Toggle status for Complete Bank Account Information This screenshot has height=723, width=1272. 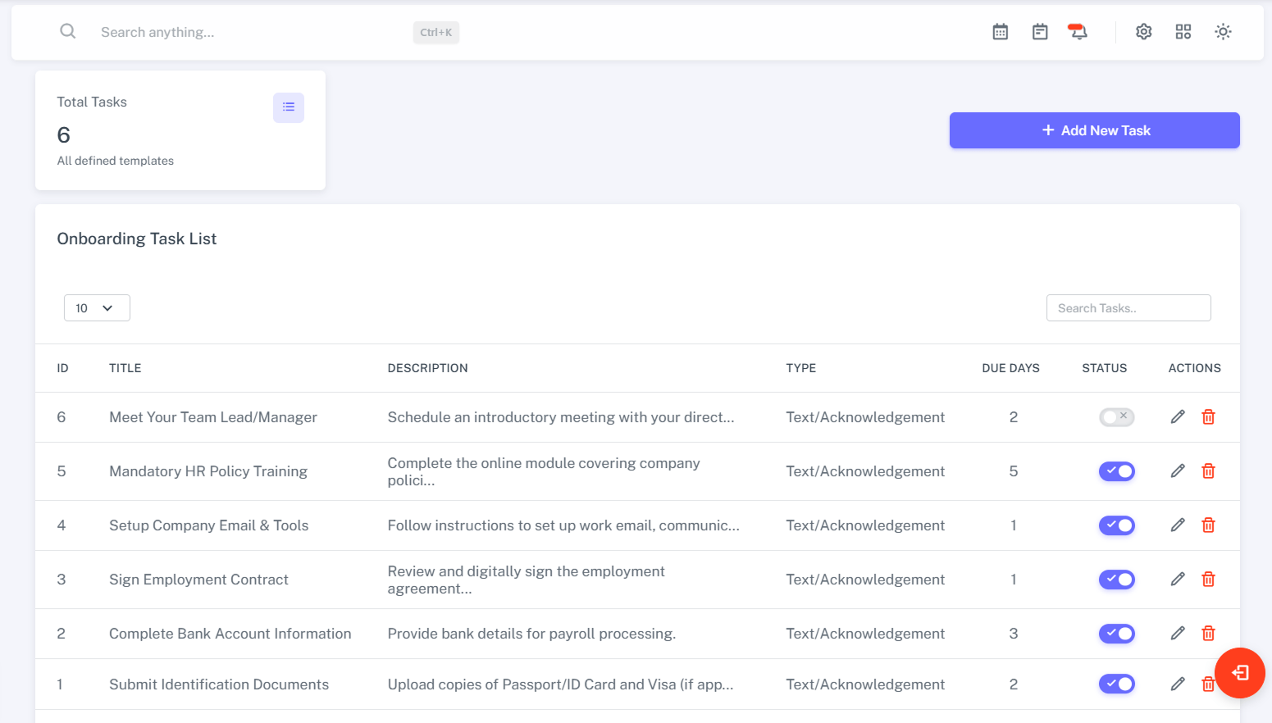click(1116, 634)
